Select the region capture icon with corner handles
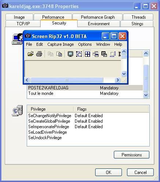 click(x=79, y=54)
